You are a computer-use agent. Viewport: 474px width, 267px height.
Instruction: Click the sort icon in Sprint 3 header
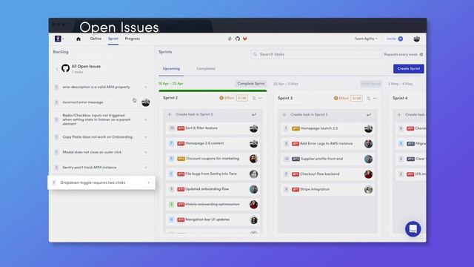(369, 99)
